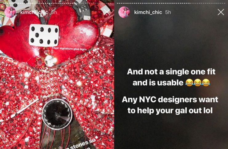Select the "And not a single one fit" text
The width and height of the screenshot is (228, 149).
171,72
